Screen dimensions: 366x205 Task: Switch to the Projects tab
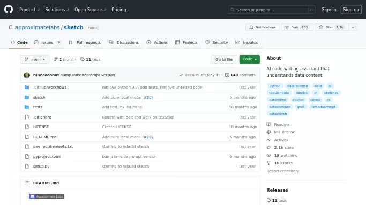(186, 42)
